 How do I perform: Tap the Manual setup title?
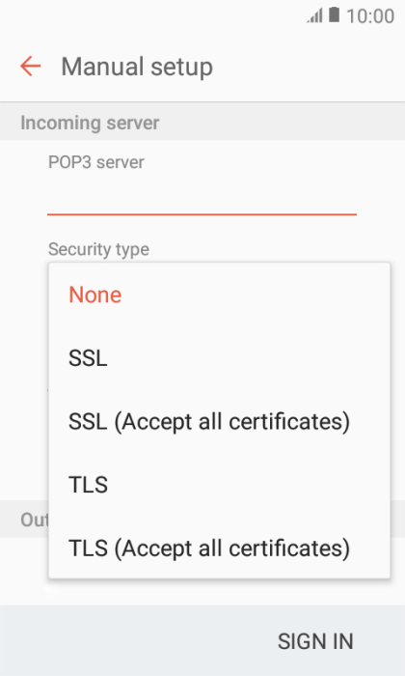tap(137, 68)
